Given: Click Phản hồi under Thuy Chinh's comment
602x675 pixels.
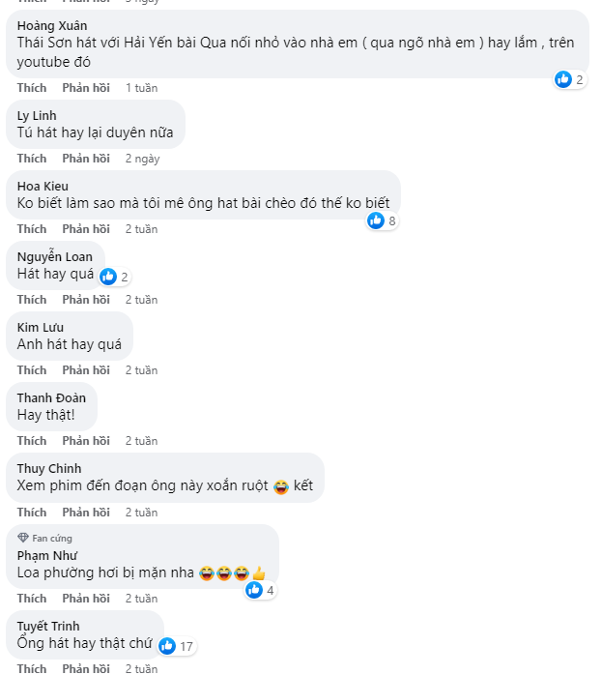Looking at the screenshot, I should (86, 512).
